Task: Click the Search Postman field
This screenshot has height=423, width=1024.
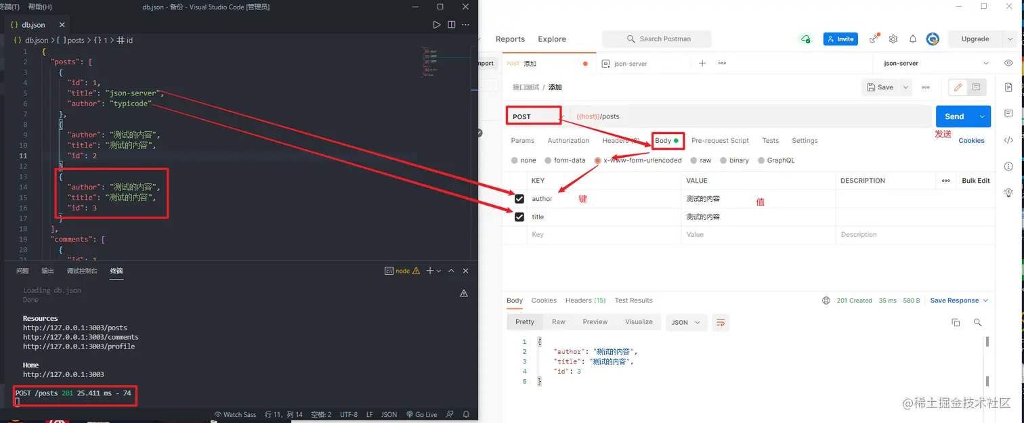Action: (x=657, y=39)
